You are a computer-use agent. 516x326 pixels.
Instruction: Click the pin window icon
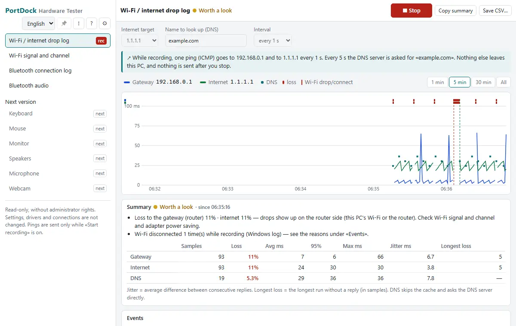64,24
